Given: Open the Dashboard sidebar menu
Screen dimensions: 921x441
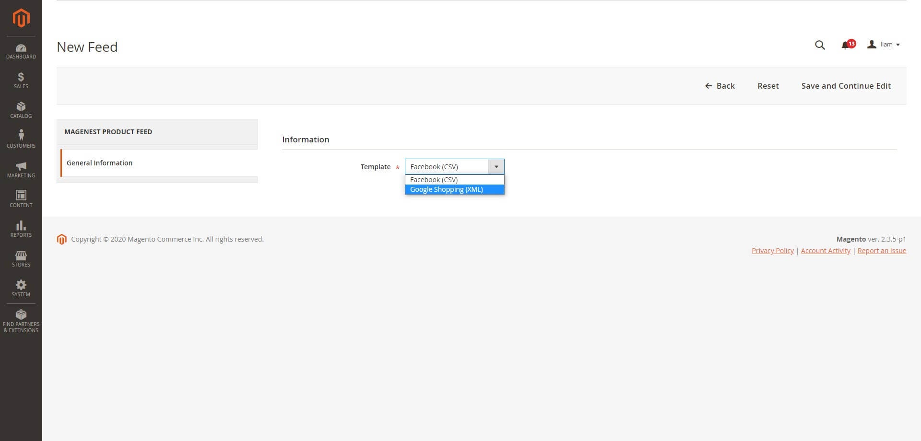Looking at the screenshot, I should coord(21,51).
